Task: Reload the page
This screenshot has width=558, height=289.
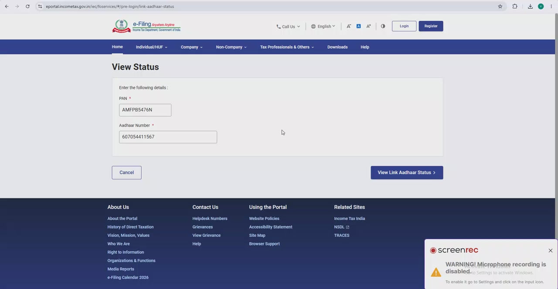Action: coord(27,7)
